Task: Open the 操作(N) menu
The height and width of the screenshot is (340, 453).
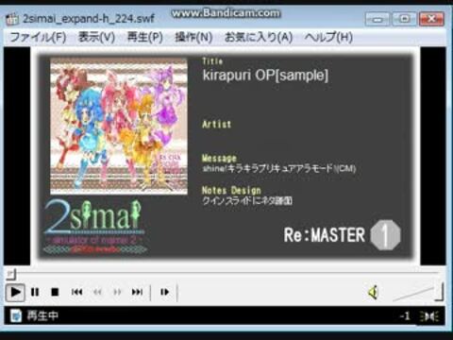Action: (x=193, y=37)
